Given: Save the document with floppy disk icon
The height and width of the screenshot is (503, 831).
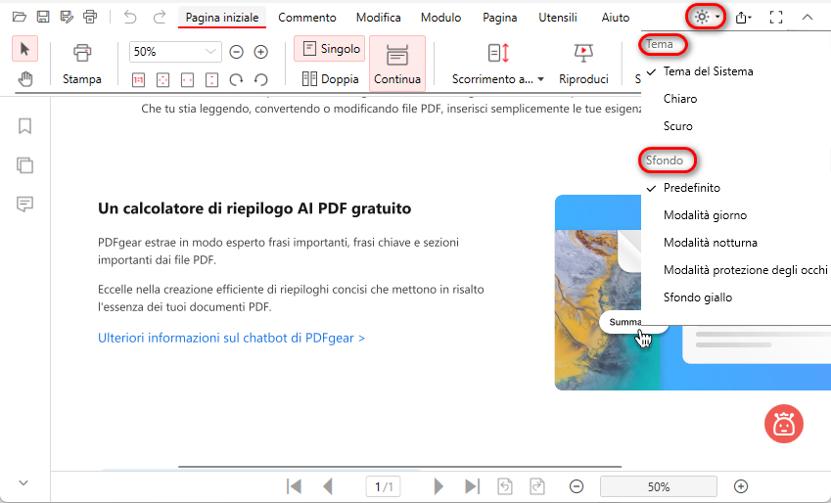Looking at the screenshot, I should coord(43,17).
